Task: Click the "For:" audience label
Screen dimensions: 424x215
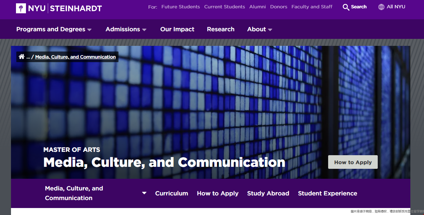Action: [153, 7]
